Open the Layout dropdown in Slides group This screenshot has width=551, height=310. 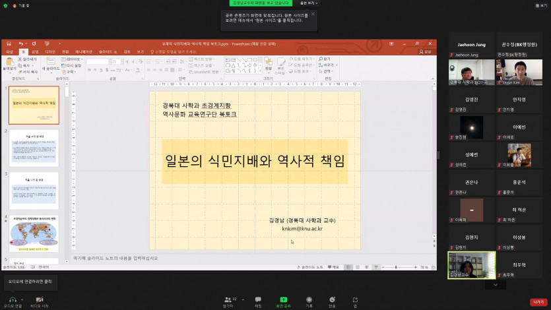pos(72,59)
